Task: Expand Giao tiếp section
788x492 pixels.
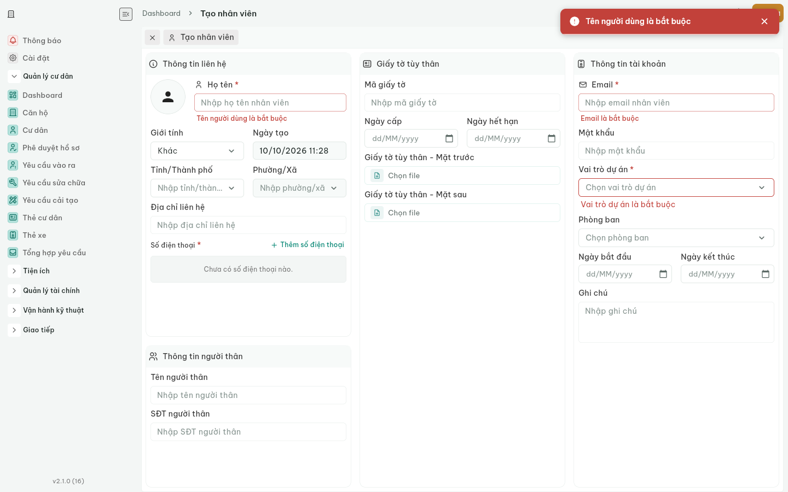Action: [14, 330]
